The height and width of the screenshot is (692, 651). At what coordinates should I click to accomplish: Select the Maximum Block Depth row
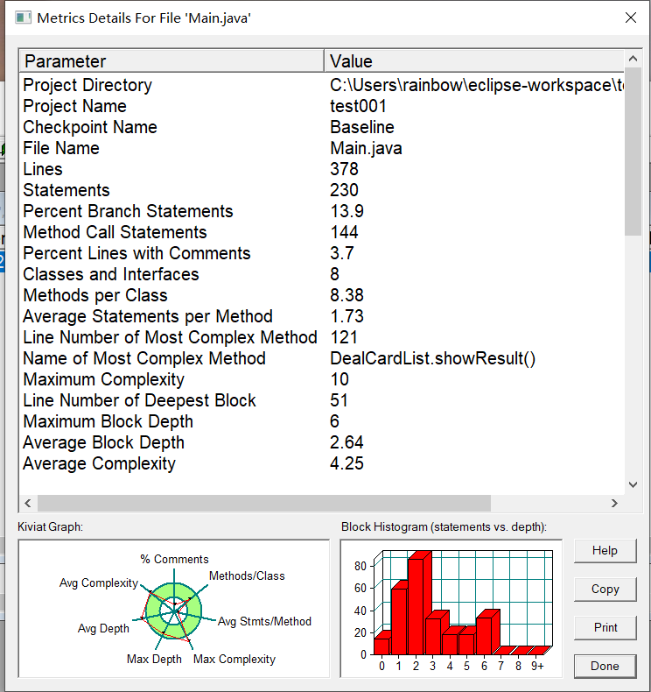(322, 421)
